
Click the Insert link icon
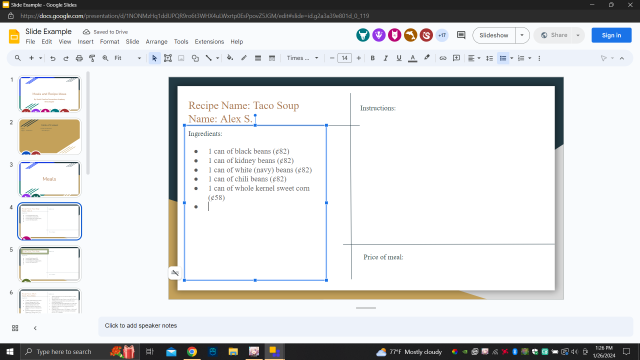click(442, 58)
